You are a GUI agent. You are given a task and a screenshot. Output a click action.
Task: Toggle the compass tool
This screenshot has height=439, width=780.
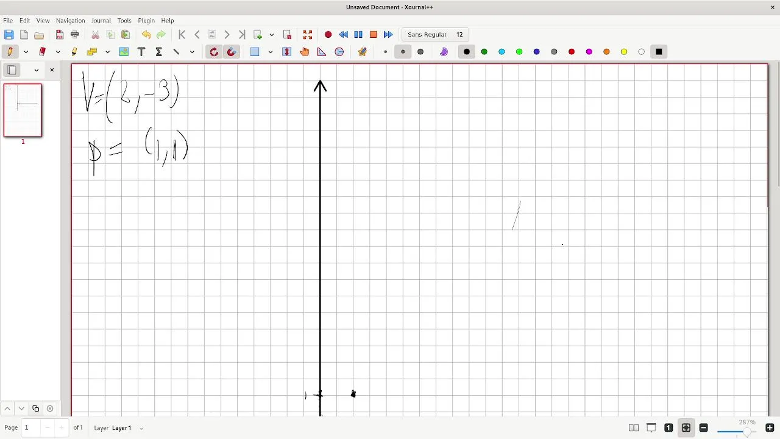339,52
